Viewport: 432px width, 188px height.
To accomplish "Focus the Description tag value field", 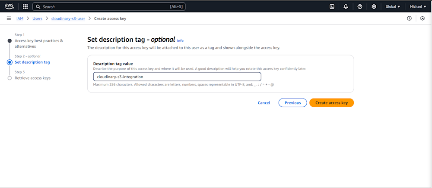I will [x=177, y=77].
